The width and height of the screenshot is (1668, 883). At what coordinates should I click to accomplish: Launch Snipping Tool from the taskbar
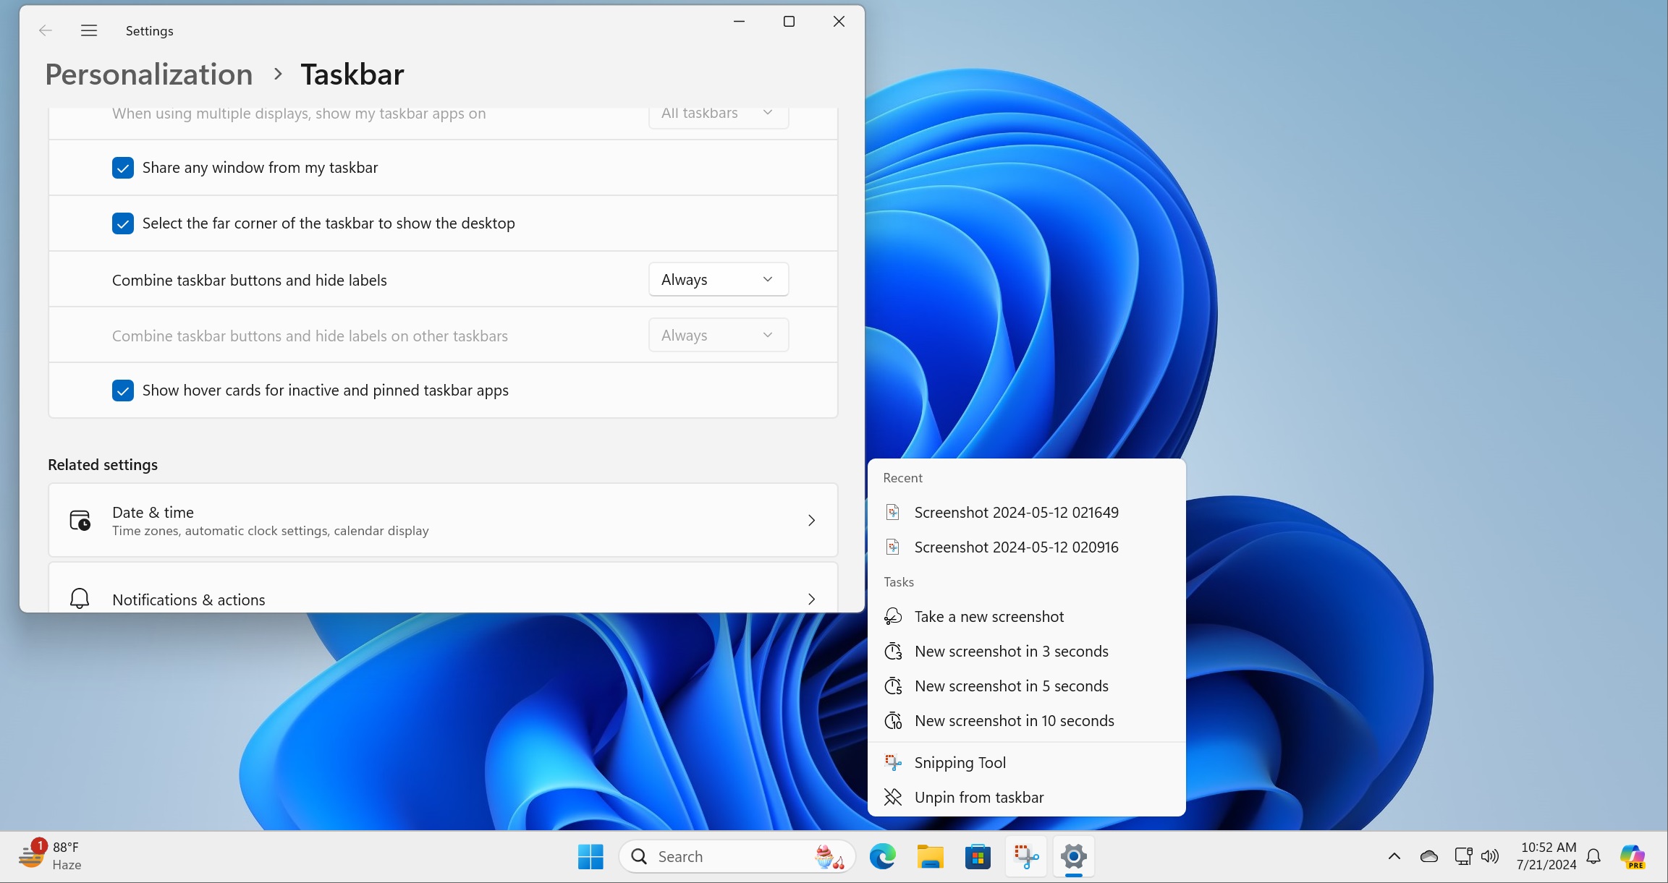[1025, 856]
